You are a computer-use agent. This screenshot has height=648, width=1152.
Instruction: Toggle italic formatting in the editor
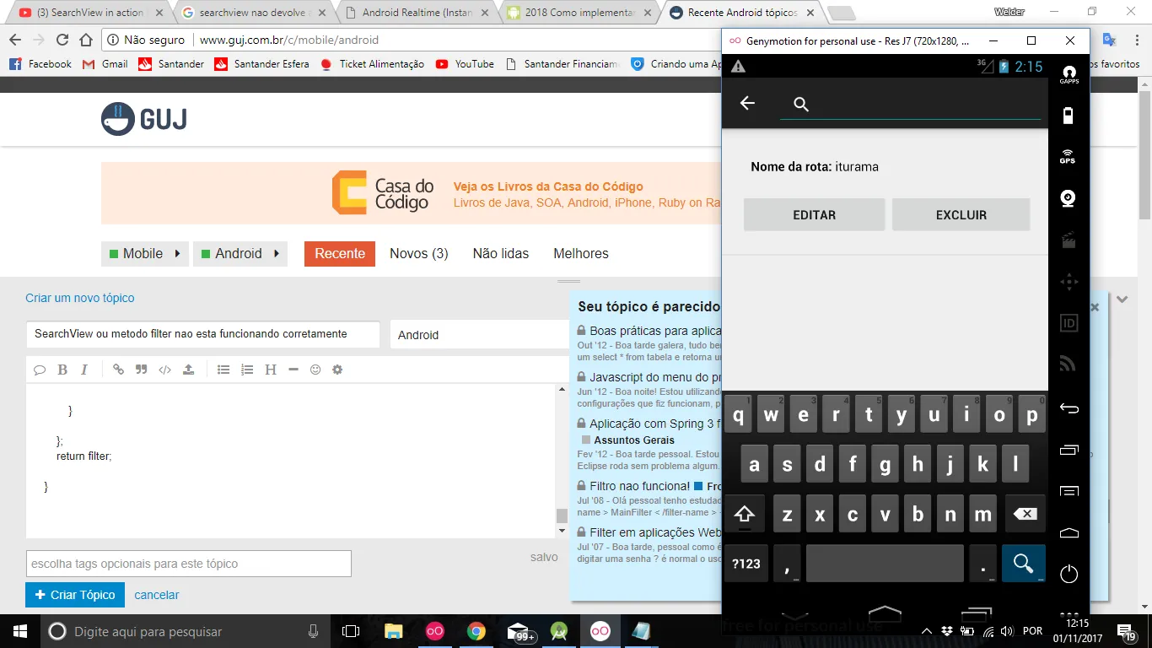[84, 370]
